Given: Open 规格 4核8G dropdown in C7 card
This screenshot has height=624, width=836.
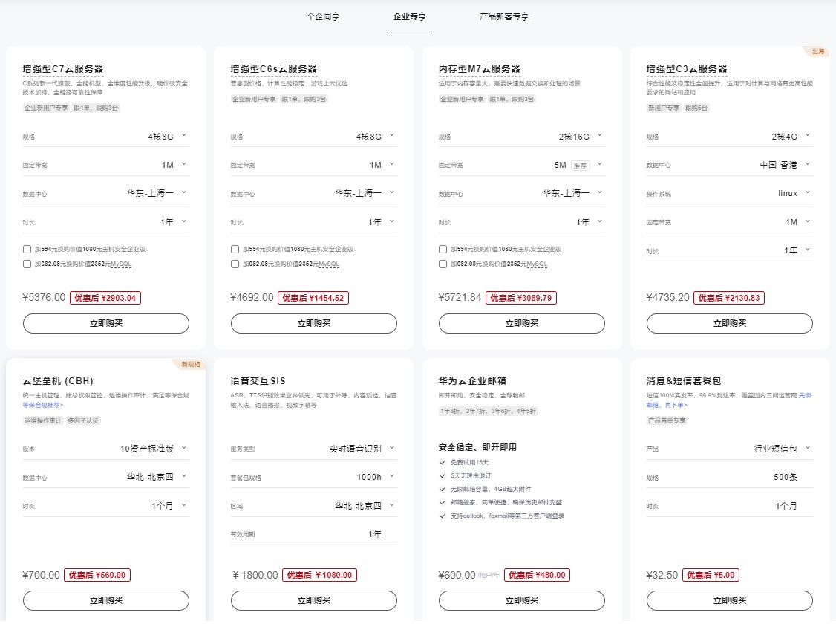Looking at the screenshot, I should tap(105, 137).
